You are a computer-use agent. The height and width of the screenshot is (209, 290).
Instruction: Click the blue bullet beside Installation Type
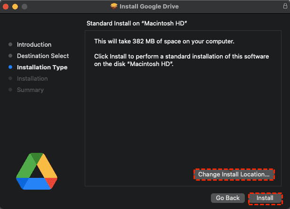click(x=10, y=67)
